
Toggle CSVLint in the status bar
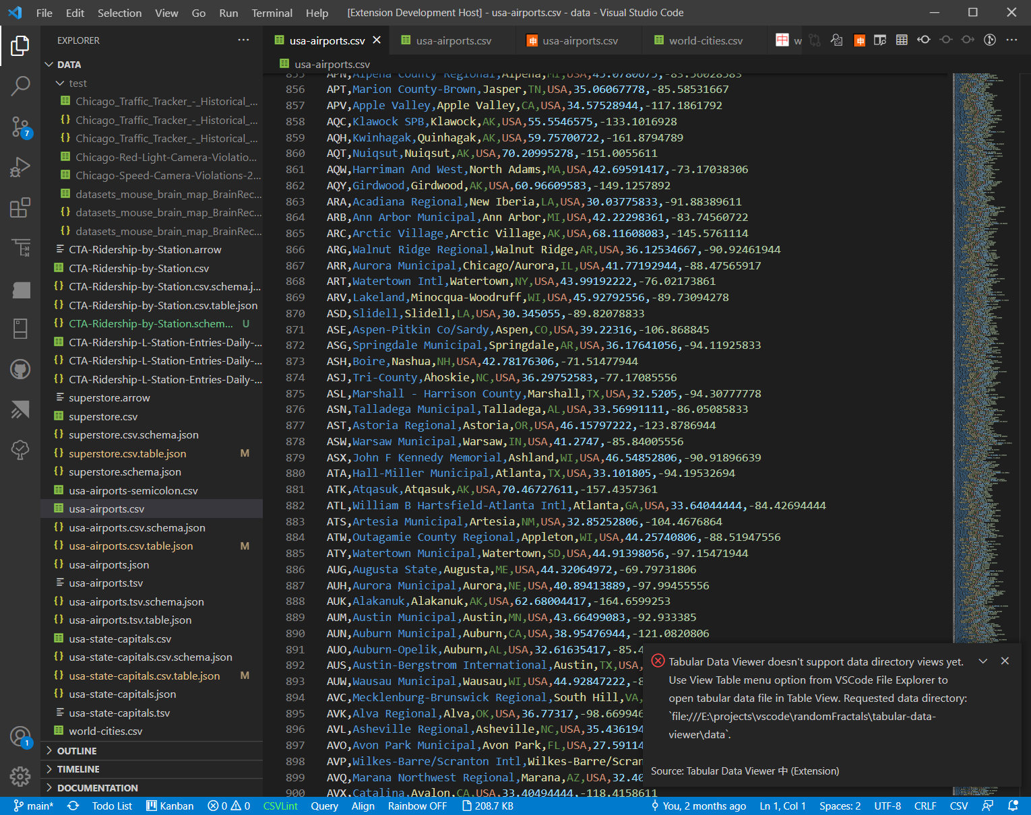(x=280, y=806)
